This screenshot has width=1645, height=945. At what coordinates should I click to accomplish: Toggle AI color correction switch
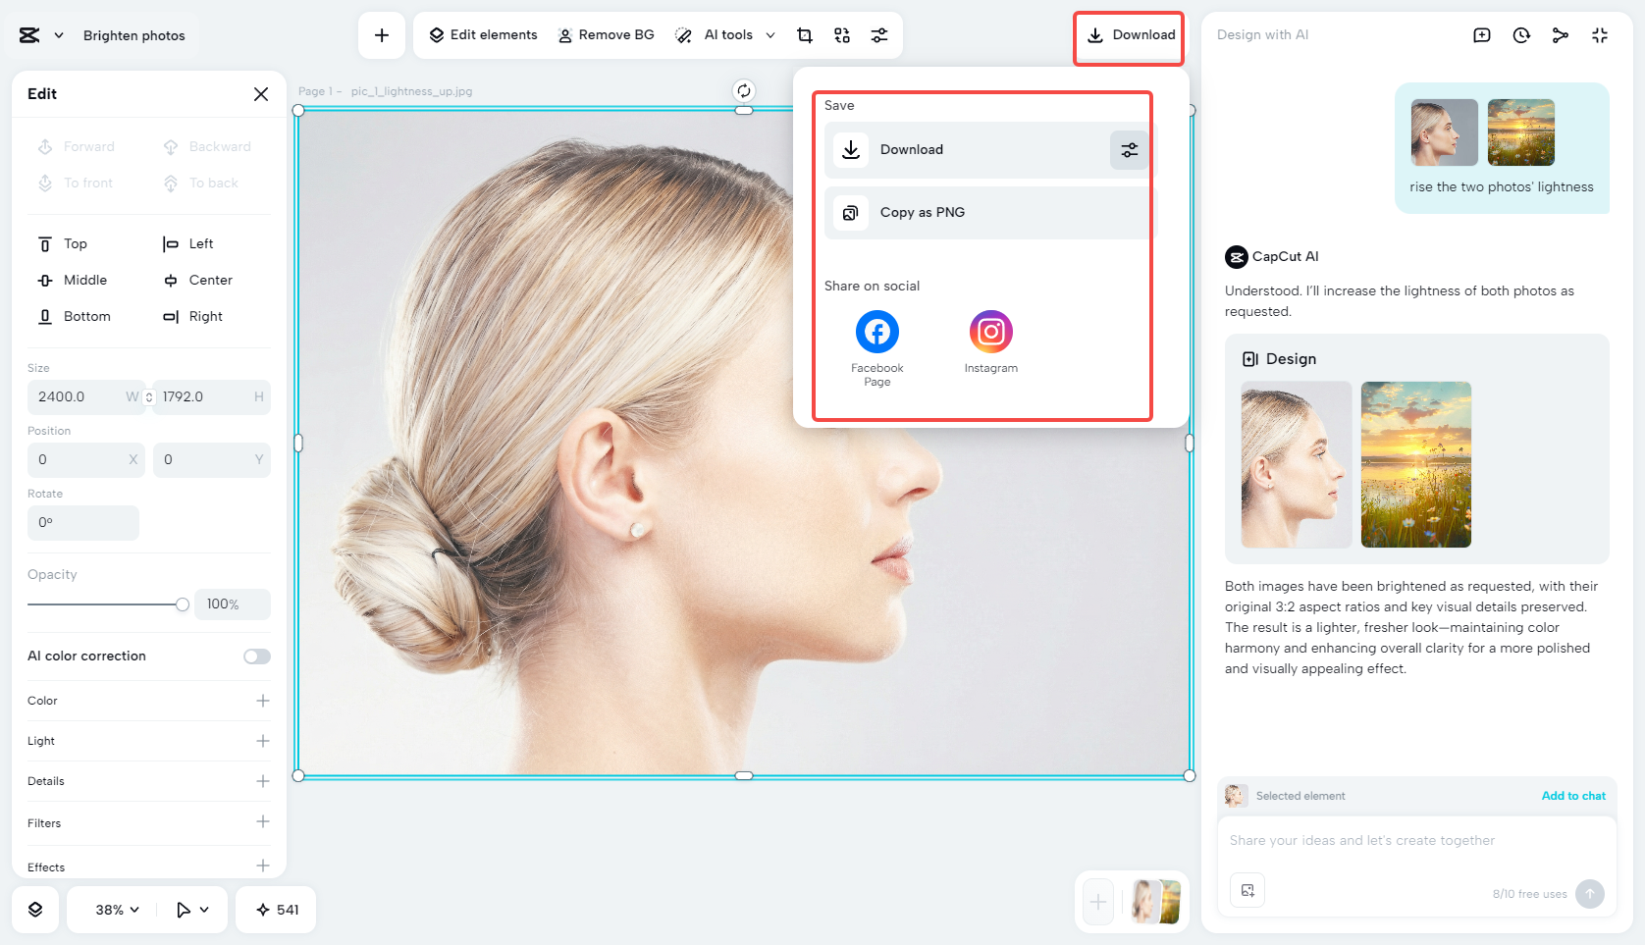pyautogui.click(x=257, y=656)
